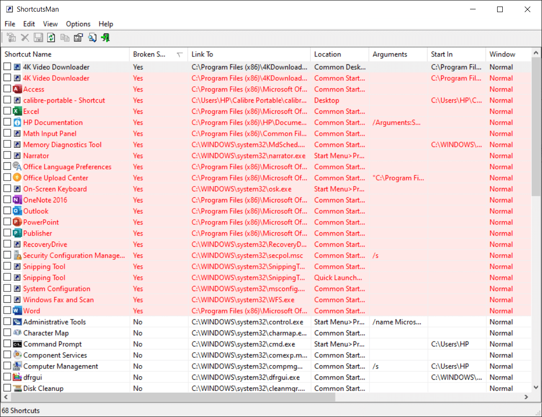Screen dimensions: 542x417
Task: Tick the calibre-portable - Shortcut checkbox
Action: tap(7, 99)
